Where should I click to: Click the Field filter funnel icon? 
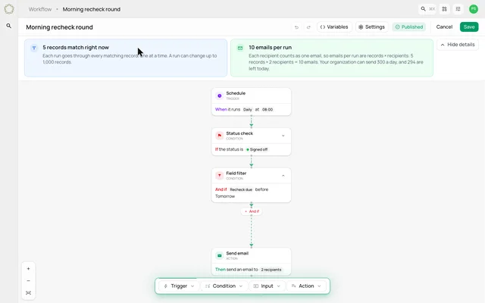[x=219, y=176]
